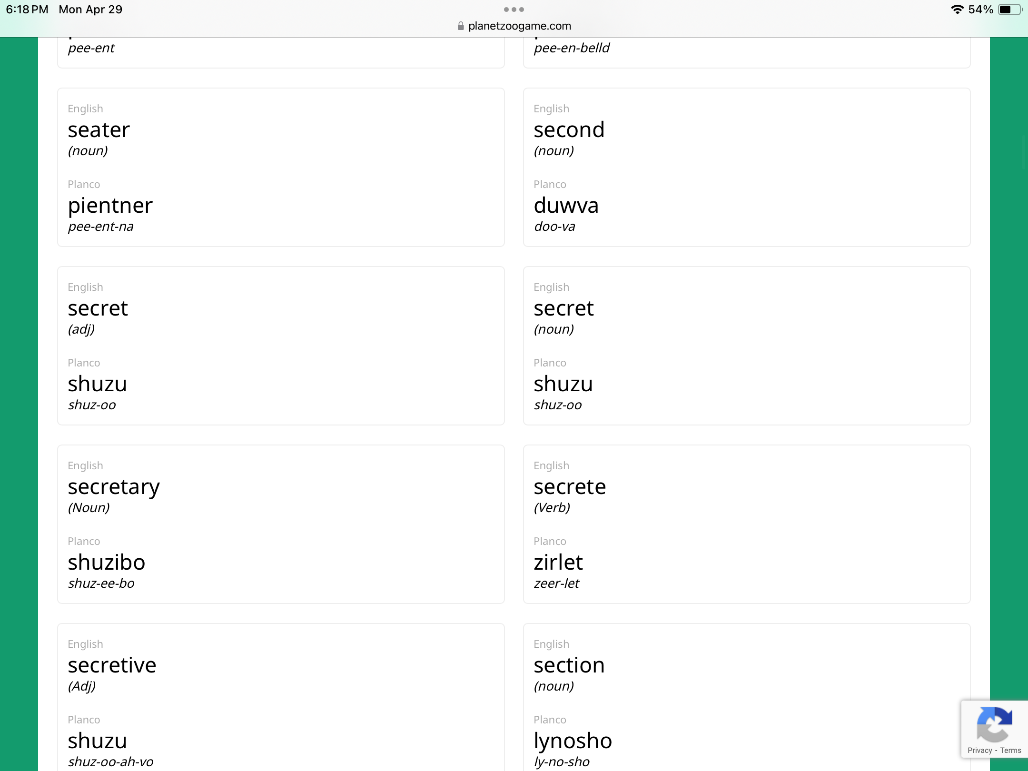This screenshot has width=1028, height=771.
Task: Click the reCAPTCHA badge logo
Action: 994,724
